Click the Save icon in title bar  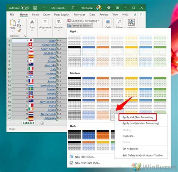point(35,8)
